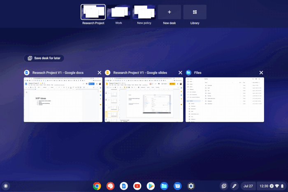Click the Wi-Fi icon in status tray

[277, 186]
